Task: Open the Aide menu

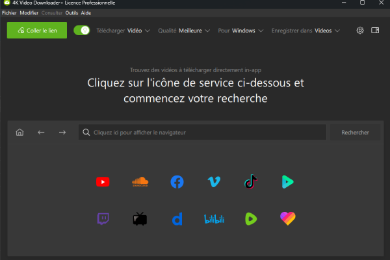Action: point(86,13)
